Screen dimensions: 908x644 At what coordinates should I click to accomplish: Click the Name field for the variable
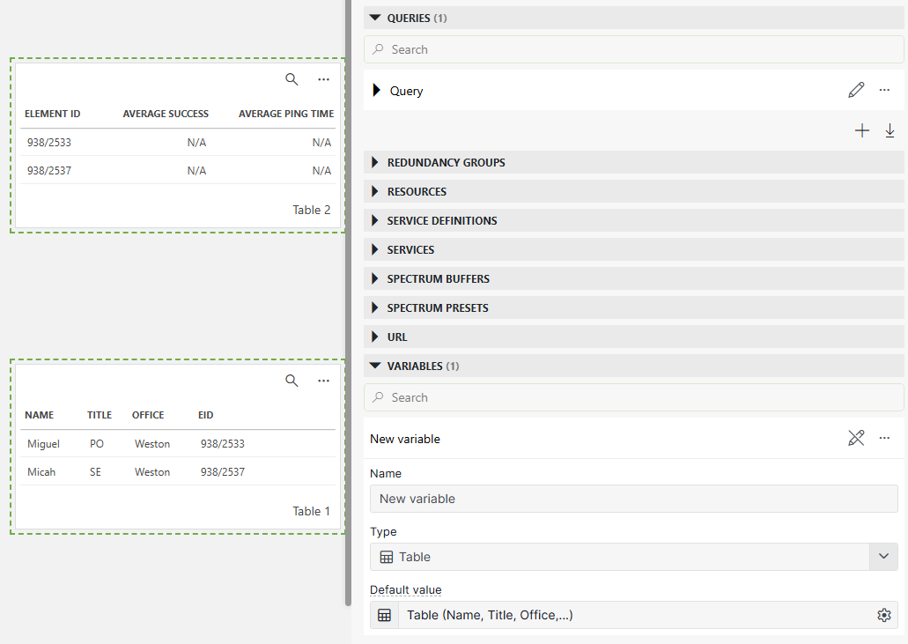[633, 499]
